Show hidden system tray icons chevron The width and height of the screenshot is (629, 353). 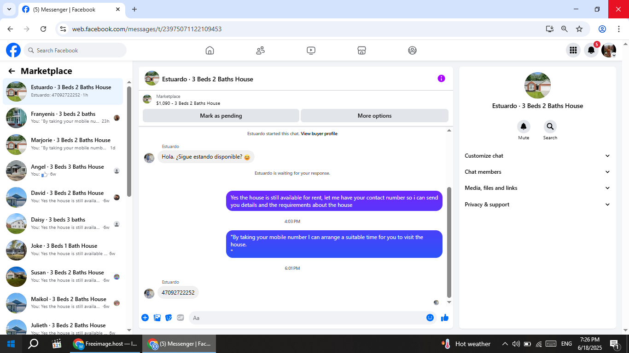505,344
